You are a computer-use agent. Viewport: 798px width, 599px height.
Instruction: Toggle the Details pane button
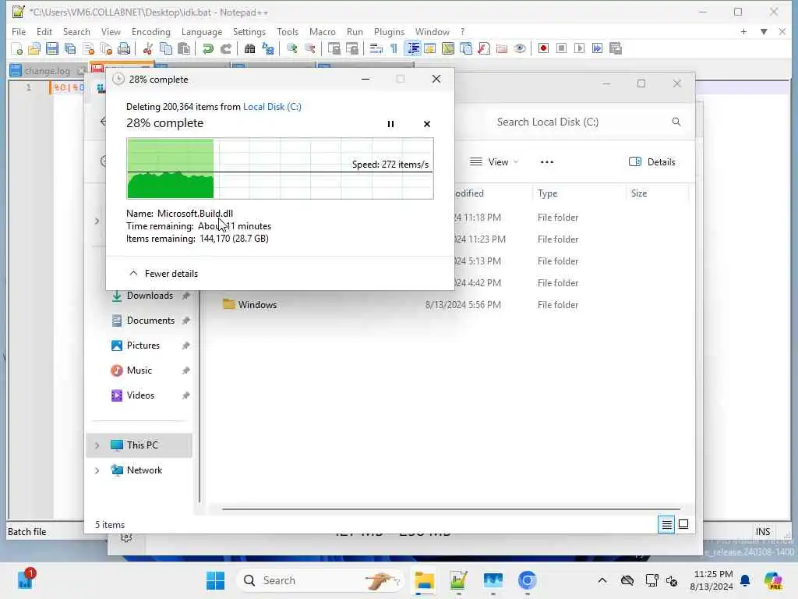tap(652, 162)
